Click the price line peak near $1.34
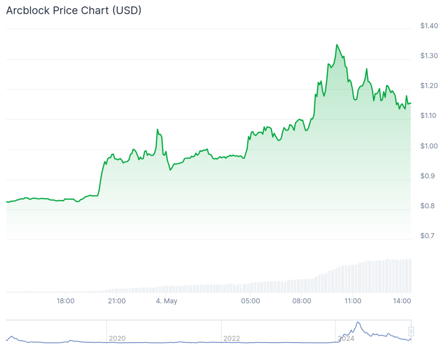 [x=337, y=45]
